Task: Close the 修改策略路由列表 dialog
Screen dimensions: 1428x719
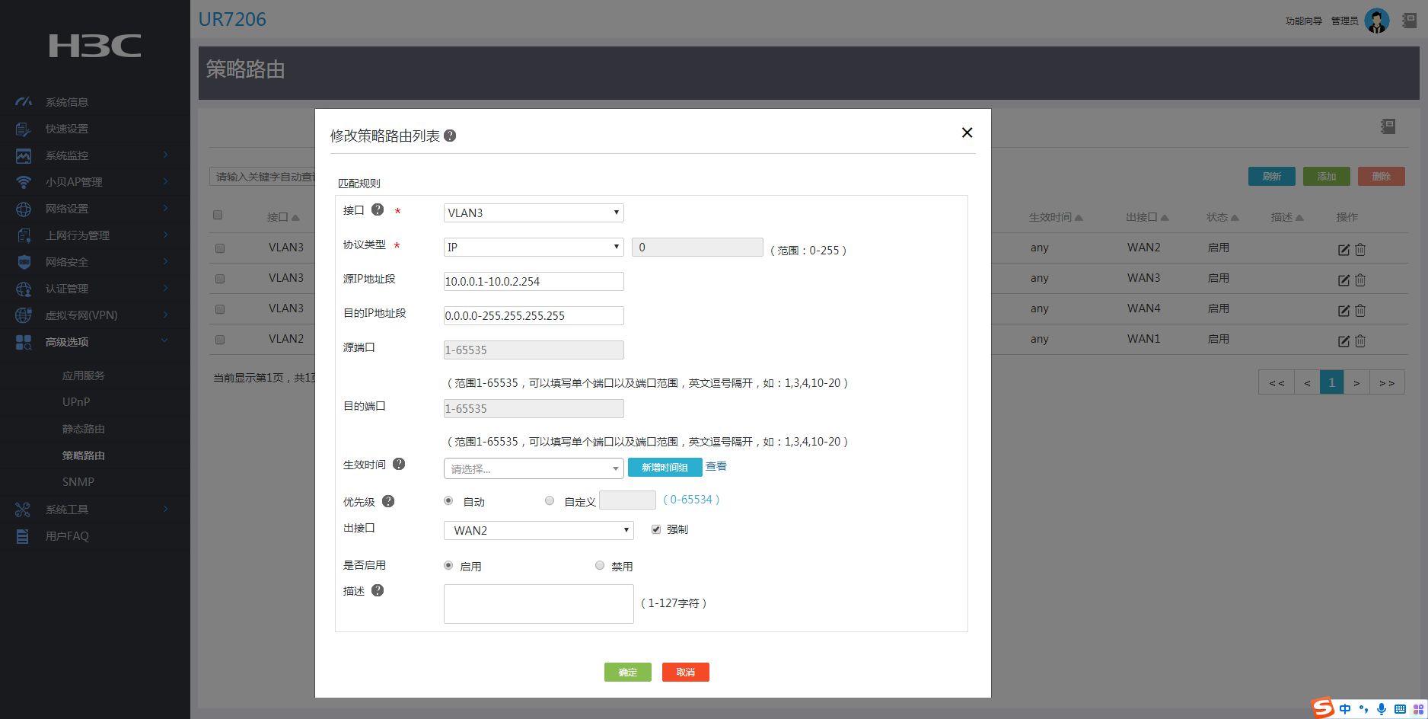Action: [967, 133]
